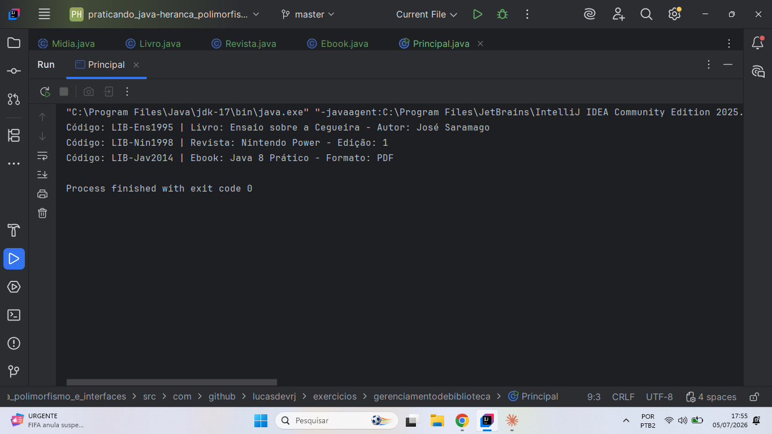772x434 pixels.
Task: Click the up stack trace arrow
Action: (42, 117)
